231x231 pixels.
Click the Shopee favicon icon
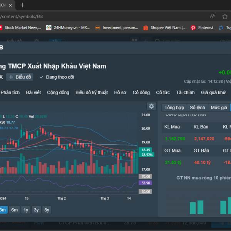[x=146, y=28]
